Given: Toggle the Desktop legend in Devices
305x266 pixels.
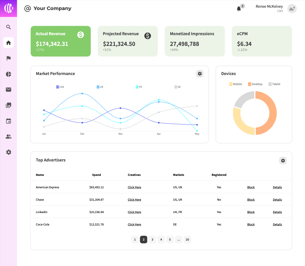Looking at the screenshot, I should (x=255, y=84).
